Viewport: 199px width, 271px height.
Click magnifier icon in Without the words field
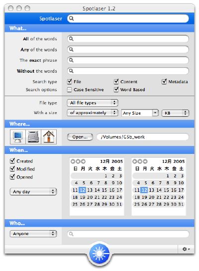[x=71, y=71]
